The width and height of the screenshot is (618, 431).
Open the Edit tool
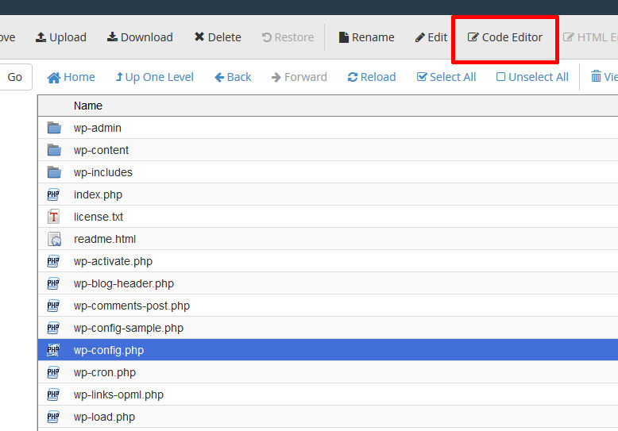(431, 37)
